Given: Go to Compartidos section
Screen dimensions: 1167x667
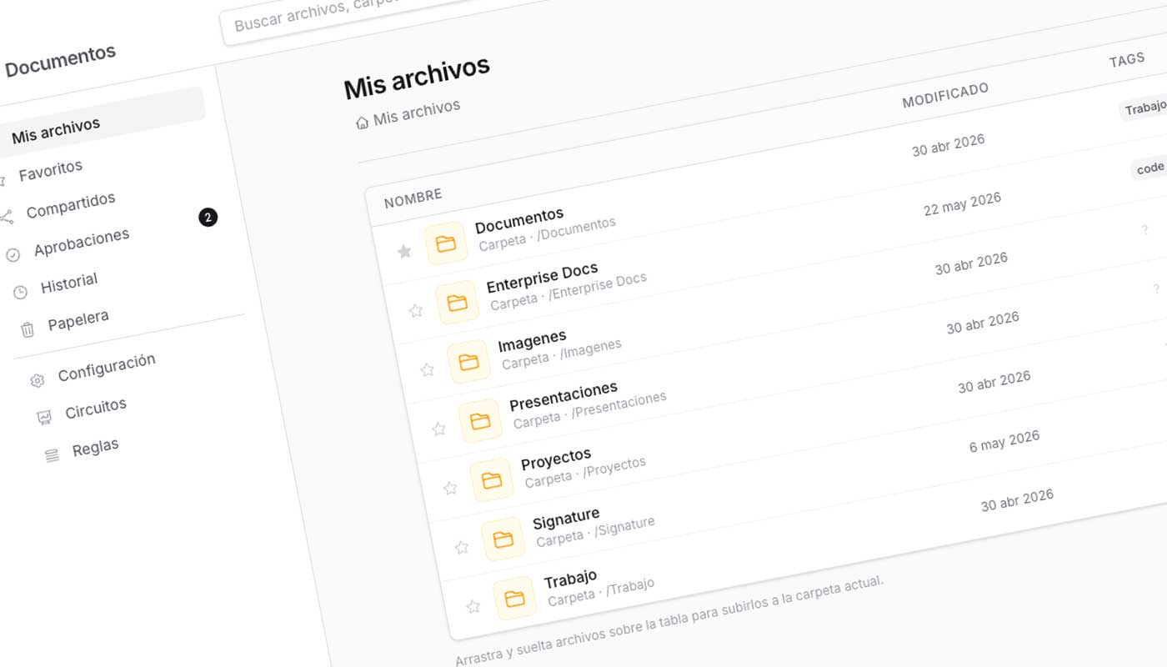Looking at the screenshot, I should pos(71,205).
